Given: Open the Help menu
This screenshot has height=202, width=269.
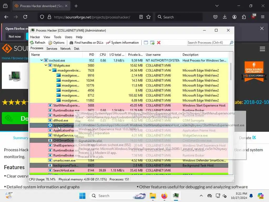Looking at the screenshot, I should pos(79,37).
